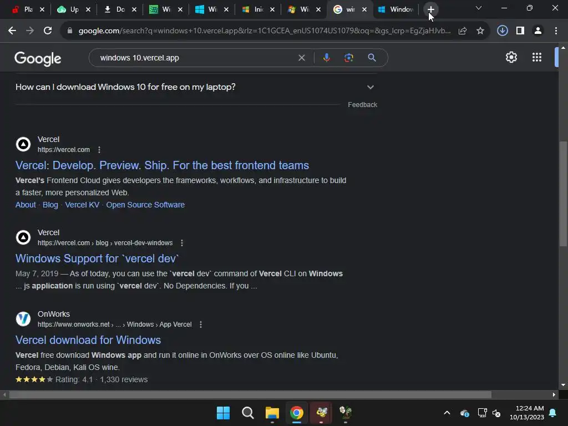Go to the Google logo homepage
The width and height of the screenshot is (568, 426).
(38, 58)
